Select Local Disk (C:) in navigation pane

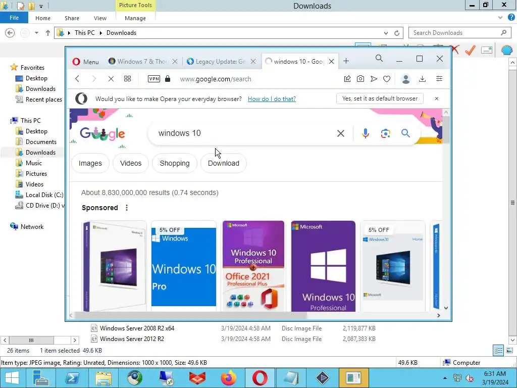pos(39,195)
